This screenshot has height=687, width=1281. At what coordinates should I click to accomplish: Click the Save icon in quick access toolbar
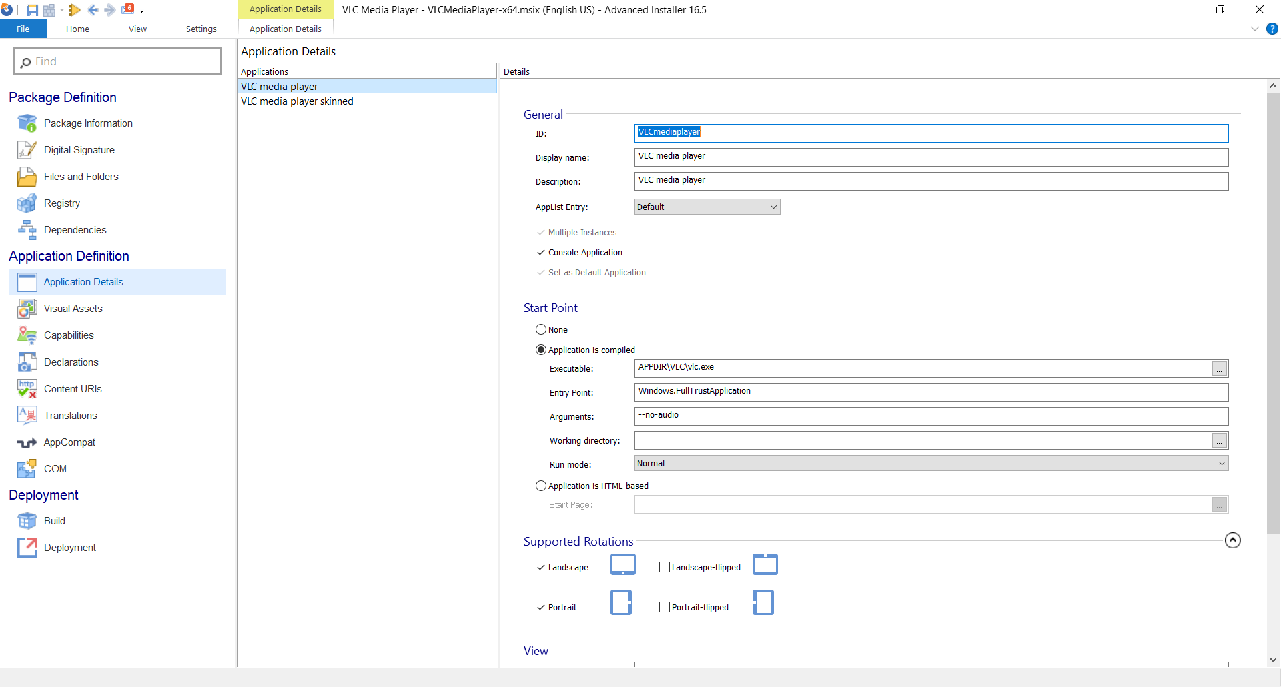point(31,10)
